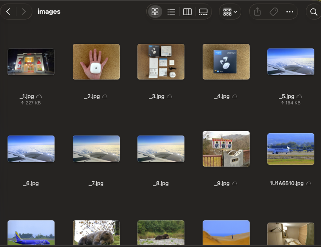The image size is (321, 247).
Task: Select the _3.jpg unboxed contents thumbnail
Action: point(161,62)
